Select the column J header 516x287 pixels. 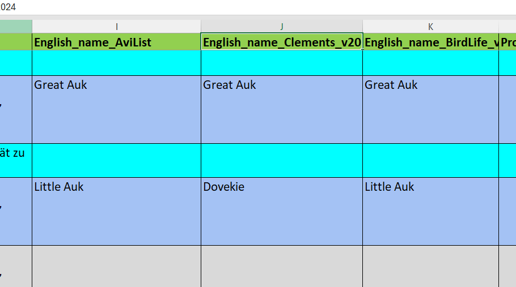tap(282, 27)
